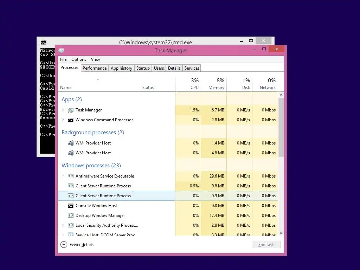Select the Console Window Host process name
This screenshot has height=270, width=360.
tap(96, 206)
